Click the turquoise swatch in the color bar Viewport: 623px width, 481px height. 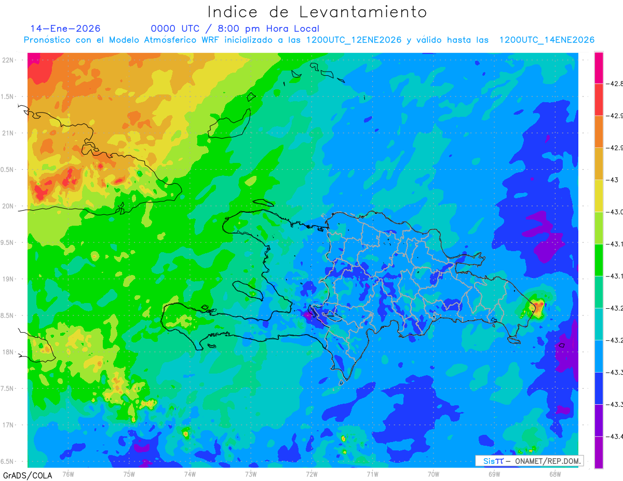pos(599,324)
